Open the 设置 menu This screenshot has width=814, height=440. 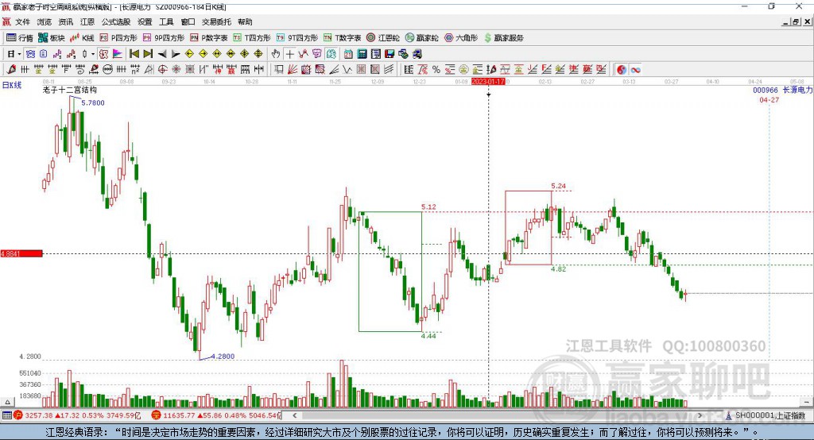(x=145, y=21)
